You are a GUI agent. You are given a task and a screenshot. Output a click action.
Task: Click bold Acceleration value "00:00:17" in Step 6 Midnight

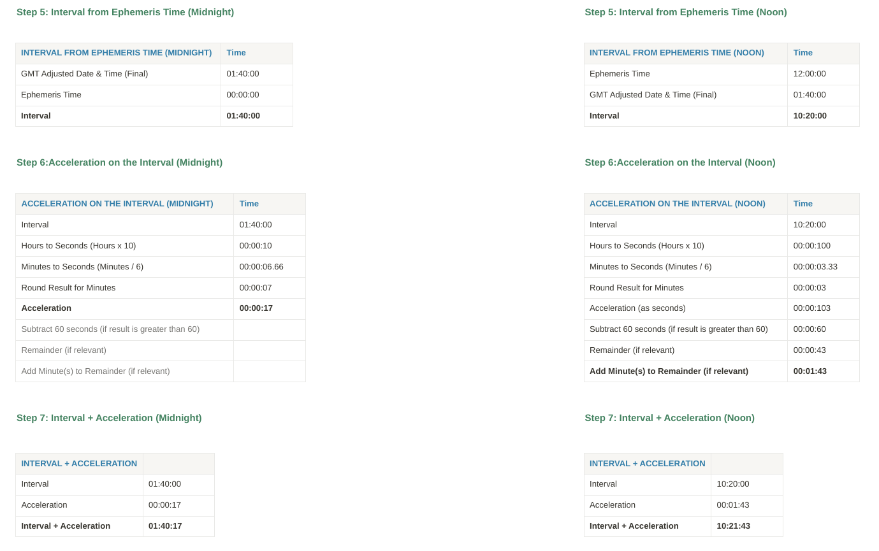click(x=256, y=308)
